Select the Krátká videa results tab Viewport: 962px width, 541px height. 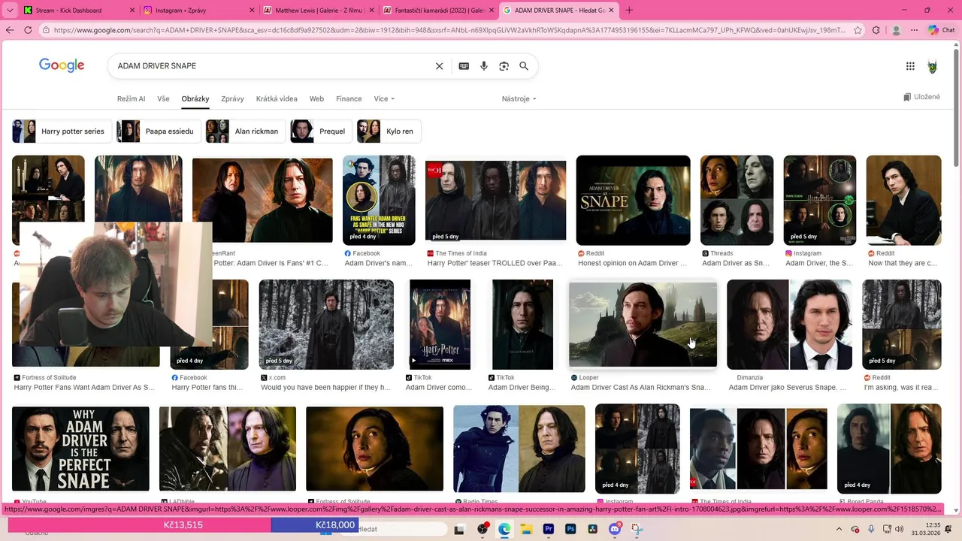[x=277, y=98]
